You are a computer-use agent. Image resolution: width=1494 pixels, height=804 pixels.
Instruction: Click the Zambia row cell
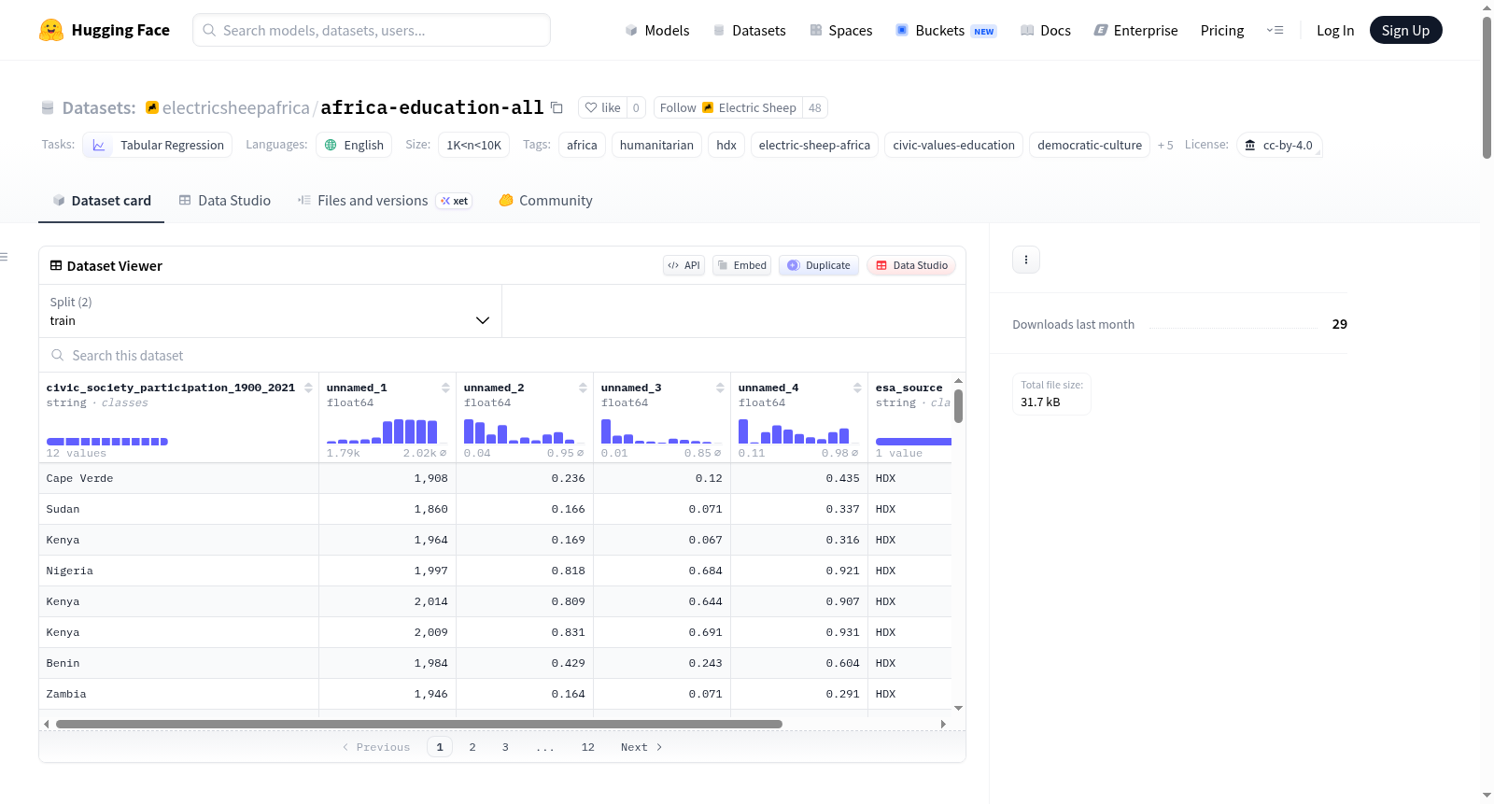pos(179,694)
